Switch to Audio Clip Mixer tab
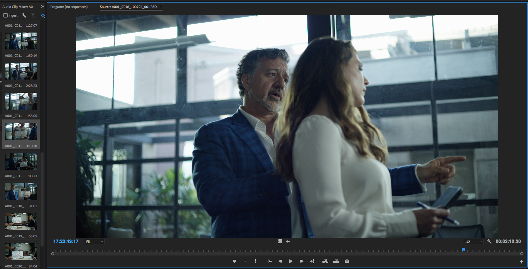528x269 pixels. pos(18,7)
